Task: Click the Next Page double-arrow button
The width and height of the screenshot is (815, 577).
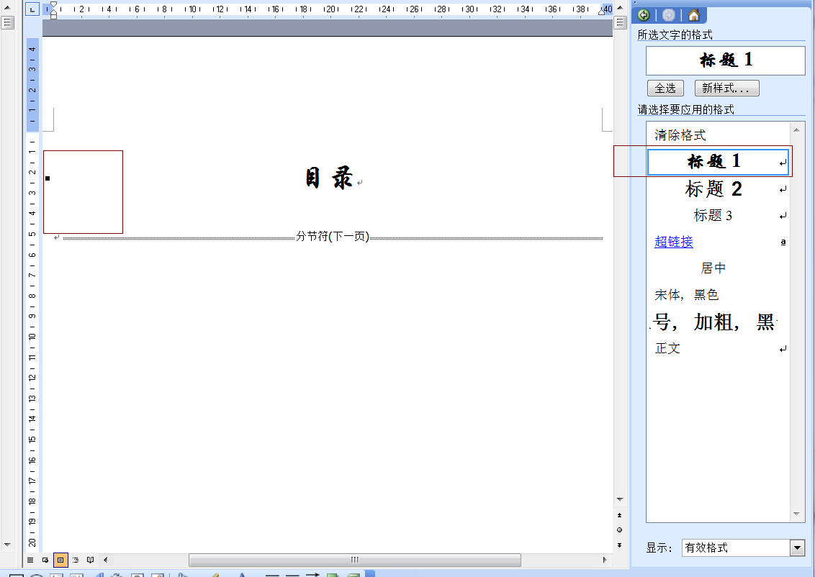Action: coord(620,545)
